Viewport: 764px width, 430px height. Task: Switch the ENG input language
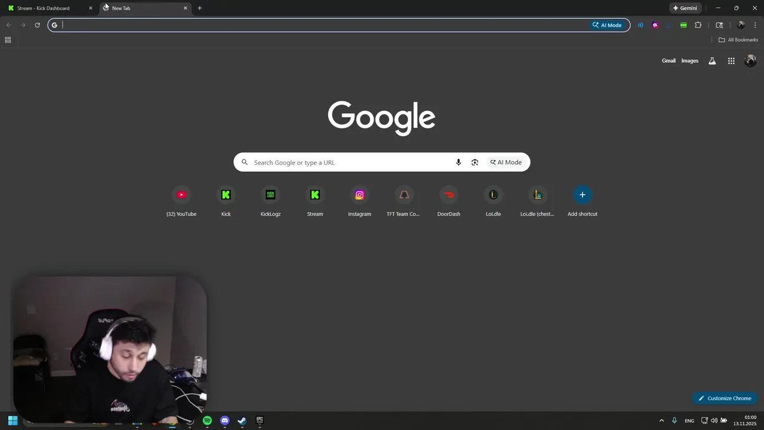[689, 420]
